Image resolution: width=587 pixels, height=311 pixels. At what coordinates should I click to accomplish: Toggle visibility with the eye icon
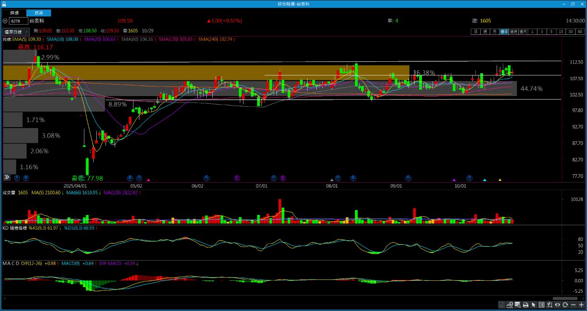pyautogui.click(x=558, y=305)
